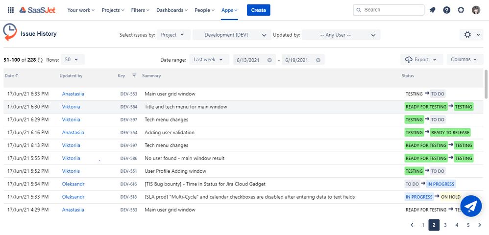The image size is (489, 235).
Task: Click the paper plane chat button
Action: (x=471, y=206)
